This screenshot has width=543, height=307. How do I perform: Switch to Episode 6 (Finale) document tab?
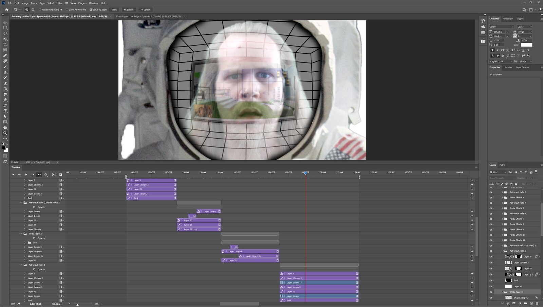coord(149,16)
